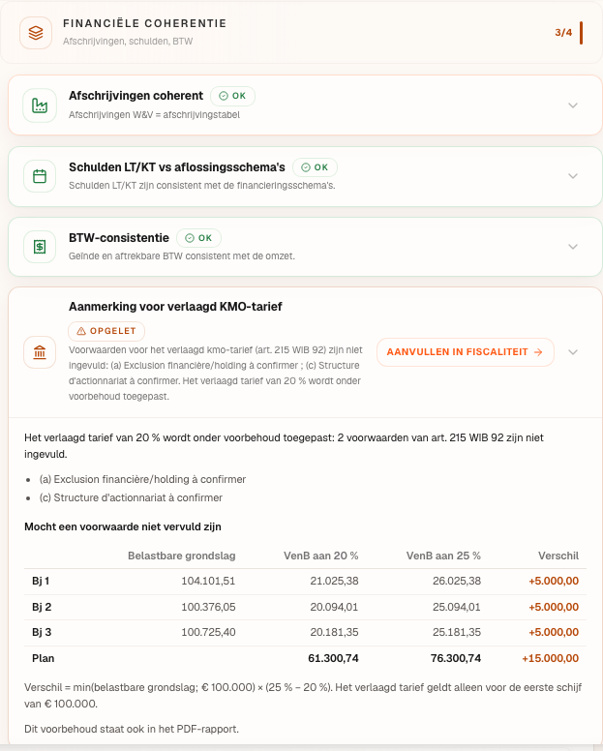Collapse the Aanmerking voor verlaagd KMO-tarief chevron
Viewport: 603px width, 751px height.
click(573, 352)
